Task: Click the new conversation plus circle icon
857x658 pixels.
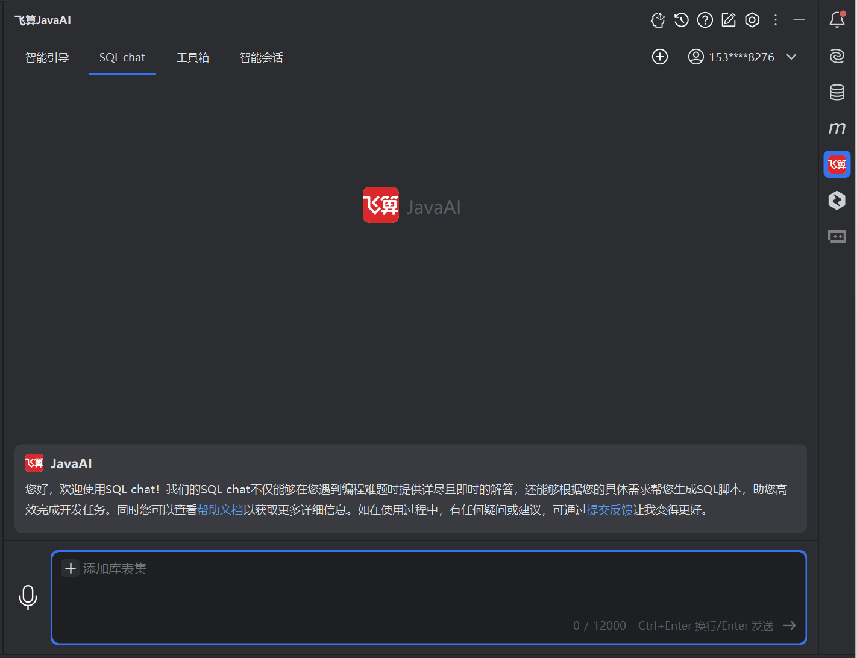Action: coord(660,57)
